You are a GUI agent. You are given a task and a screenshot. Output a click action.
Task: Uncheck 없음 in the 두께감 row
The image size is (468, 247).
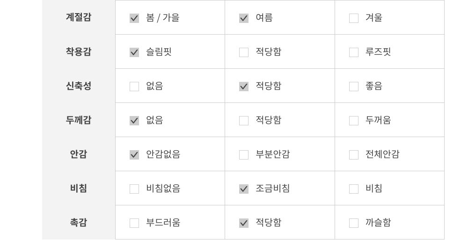pos(134,121)
